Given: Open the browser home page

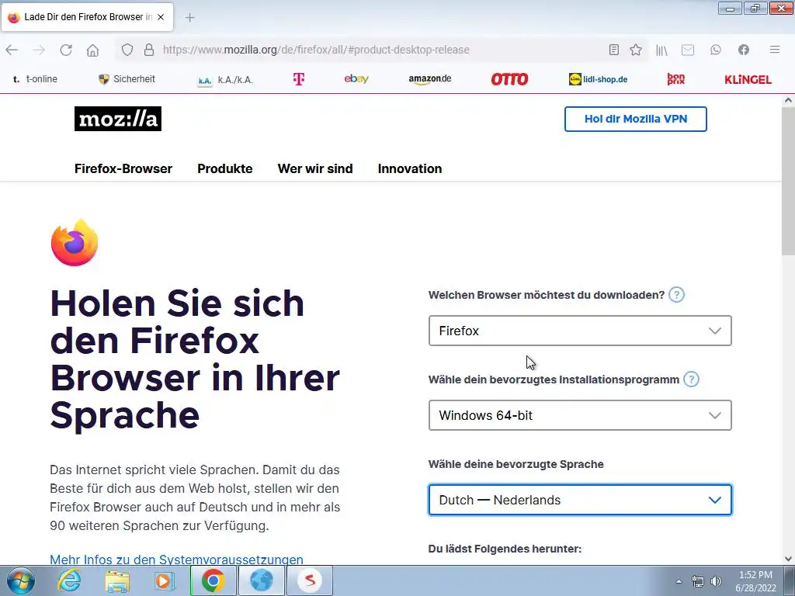Looking at the screenshot, I should tap(93, 50).
